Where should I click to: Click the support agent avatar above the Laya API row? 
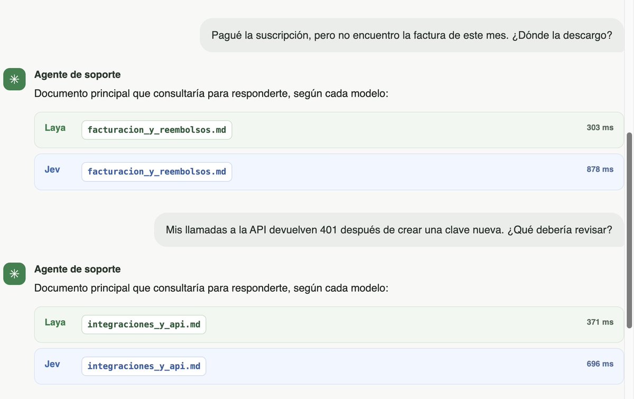(x=14, y=274)
